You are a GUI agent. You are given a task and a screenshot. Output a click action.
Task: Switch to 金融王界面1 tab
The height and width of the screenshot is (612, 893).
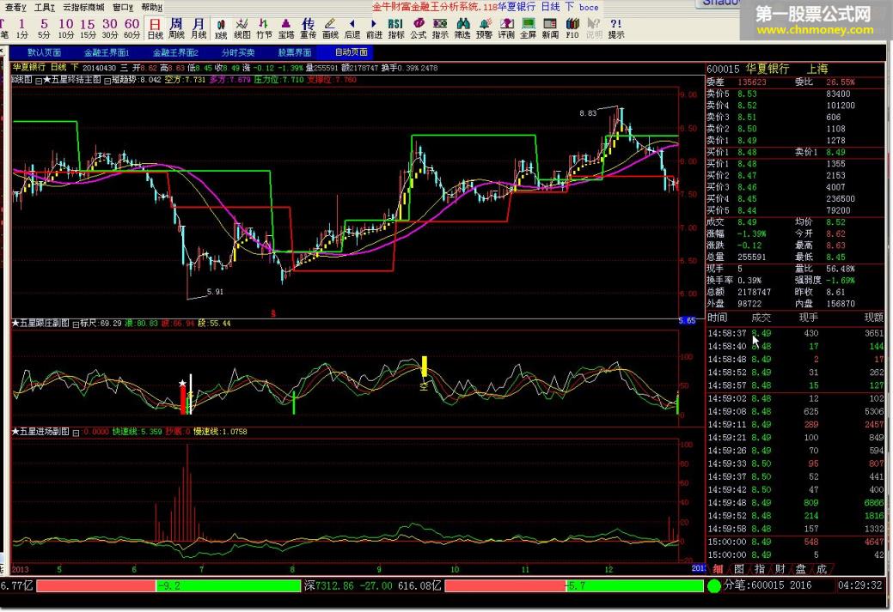click(x=107, y=52)
